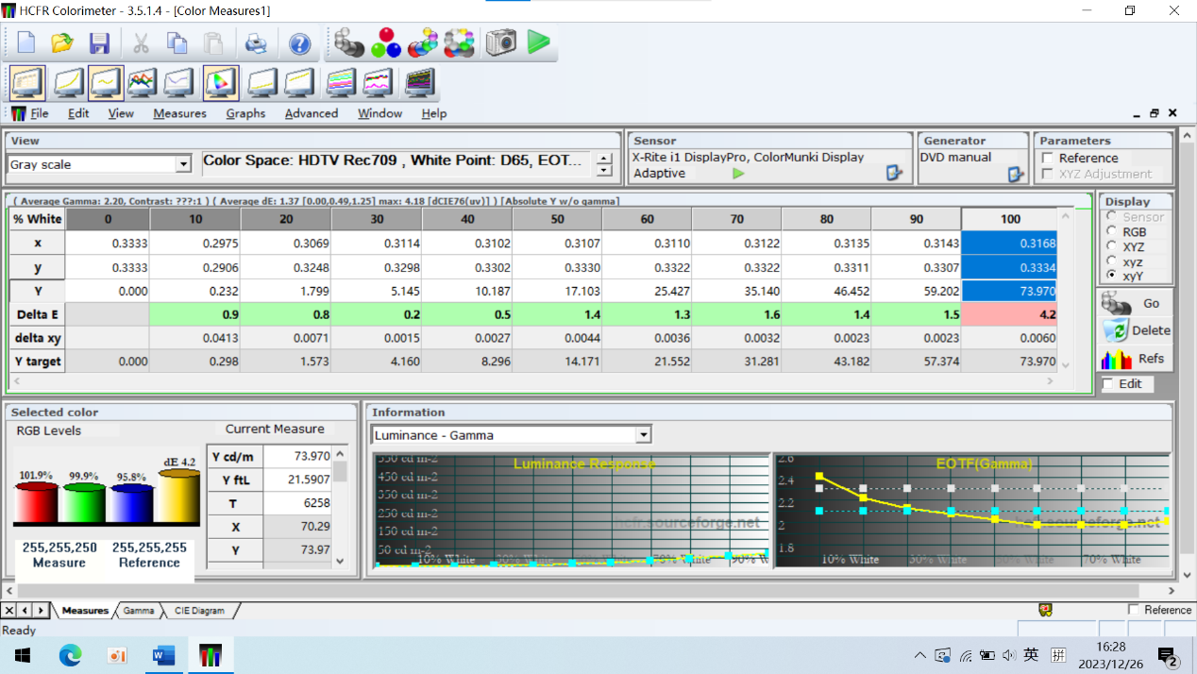The height and width of the screenshot is (674, 1197).
Task: Open the Generator configure icon
Action: point(1016,174)
